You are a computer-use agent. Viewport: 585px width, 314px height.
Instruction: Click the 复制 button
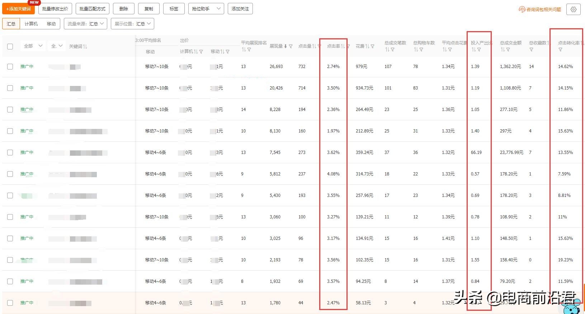(149, 9)
